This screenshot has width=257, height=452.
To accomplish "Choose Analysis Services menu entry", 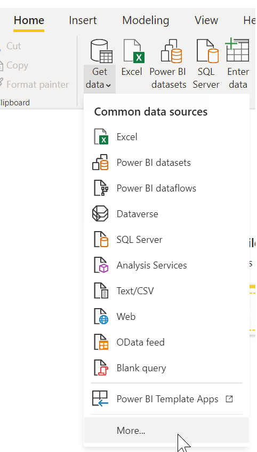I will coord(151,265).
